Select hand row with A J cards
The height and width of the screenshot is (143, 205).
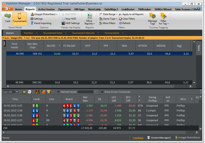click(x=100, y=120)
